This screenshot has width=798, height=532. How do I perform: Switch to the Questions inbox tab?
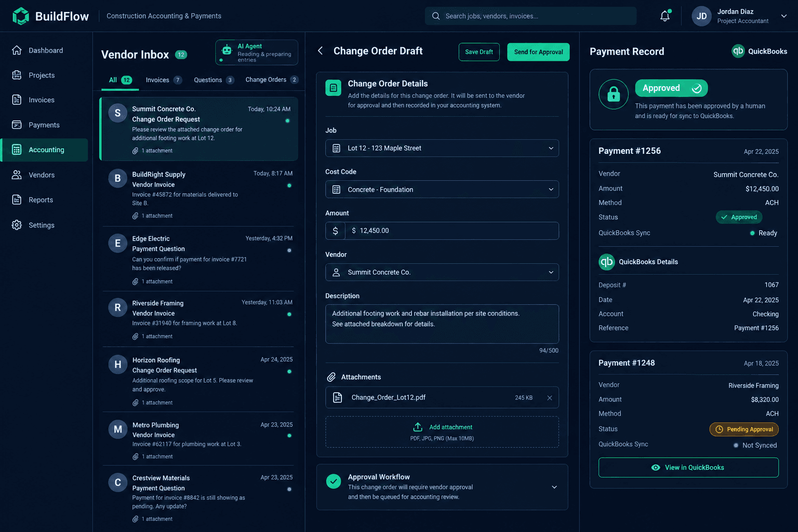[x=214, y=80]
